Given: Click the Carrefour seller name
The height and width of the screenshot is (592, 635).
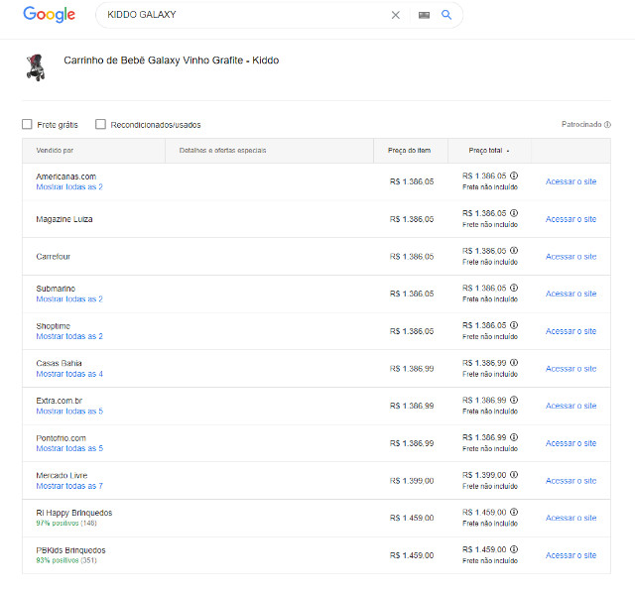Looking at the screenshot, I should pos(53,257).
